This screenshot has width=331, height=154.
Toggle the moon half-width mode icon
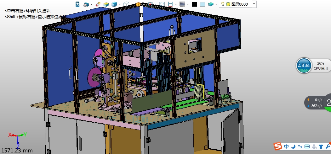[x=293, y=147]
